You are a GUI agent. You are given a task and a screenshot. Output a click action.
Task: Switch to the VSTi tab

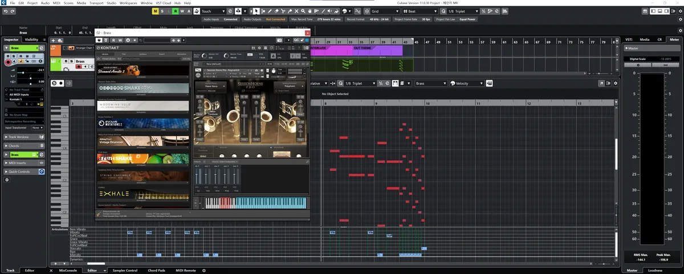tap(629, 39)
